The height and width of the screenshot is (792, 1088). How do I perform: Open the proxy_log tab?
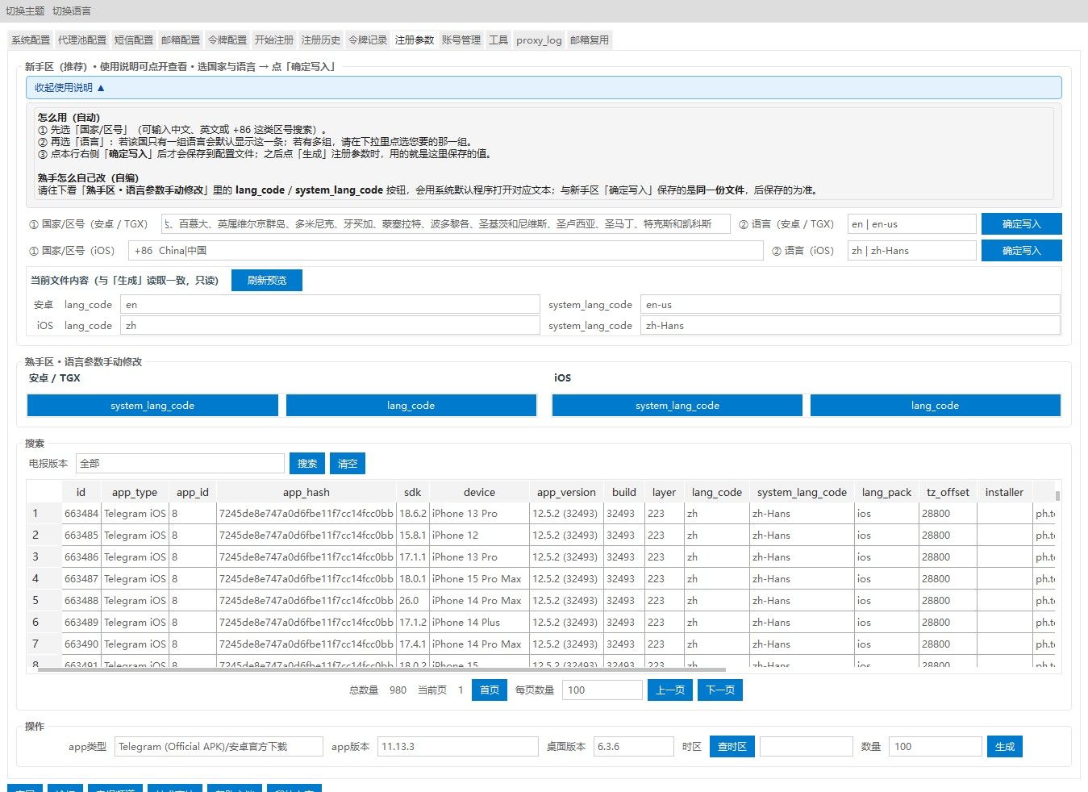539,40
